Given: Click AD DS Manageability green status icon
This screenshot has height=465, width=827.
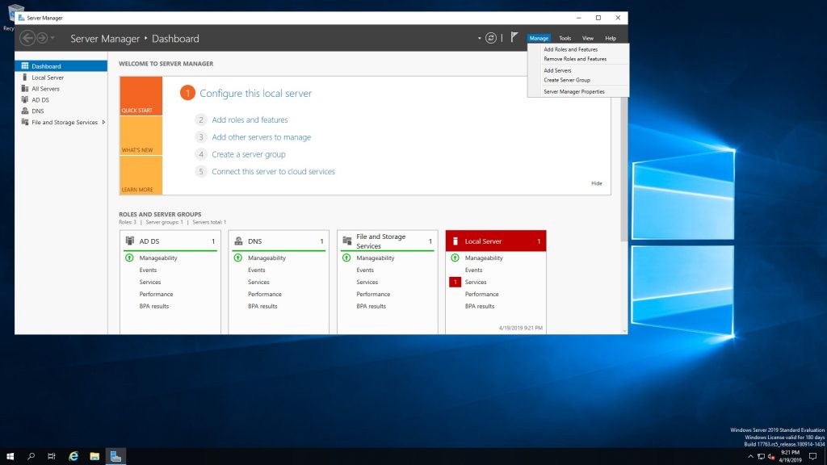Looking at the screenshot, I should pos(129,258).
